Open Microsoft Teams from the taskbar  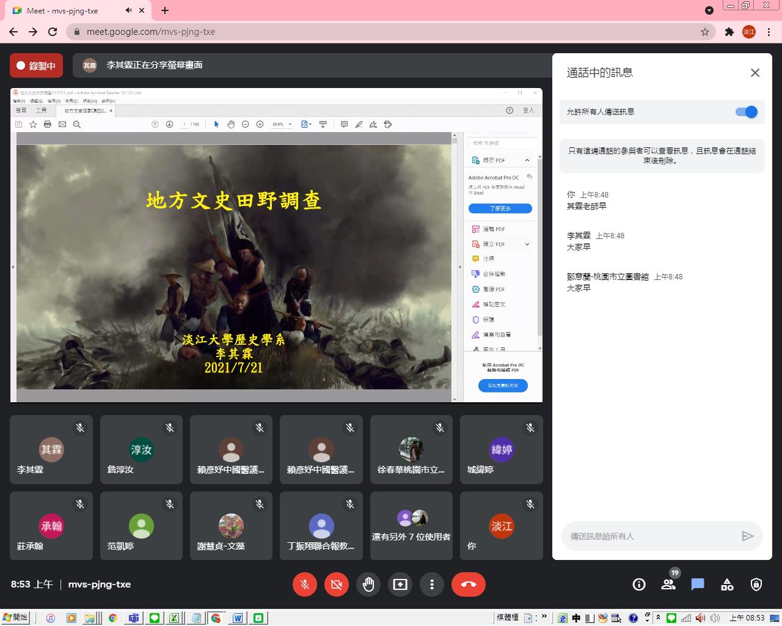click(134, 618)
